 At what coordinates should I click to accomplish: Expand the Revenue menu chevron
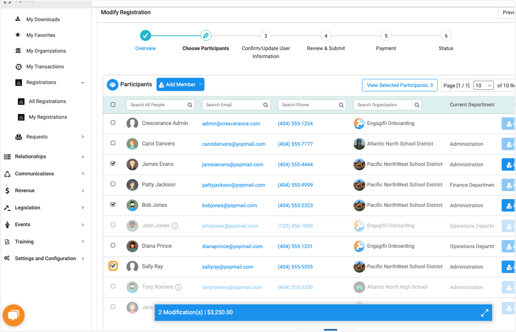point(83,191)
